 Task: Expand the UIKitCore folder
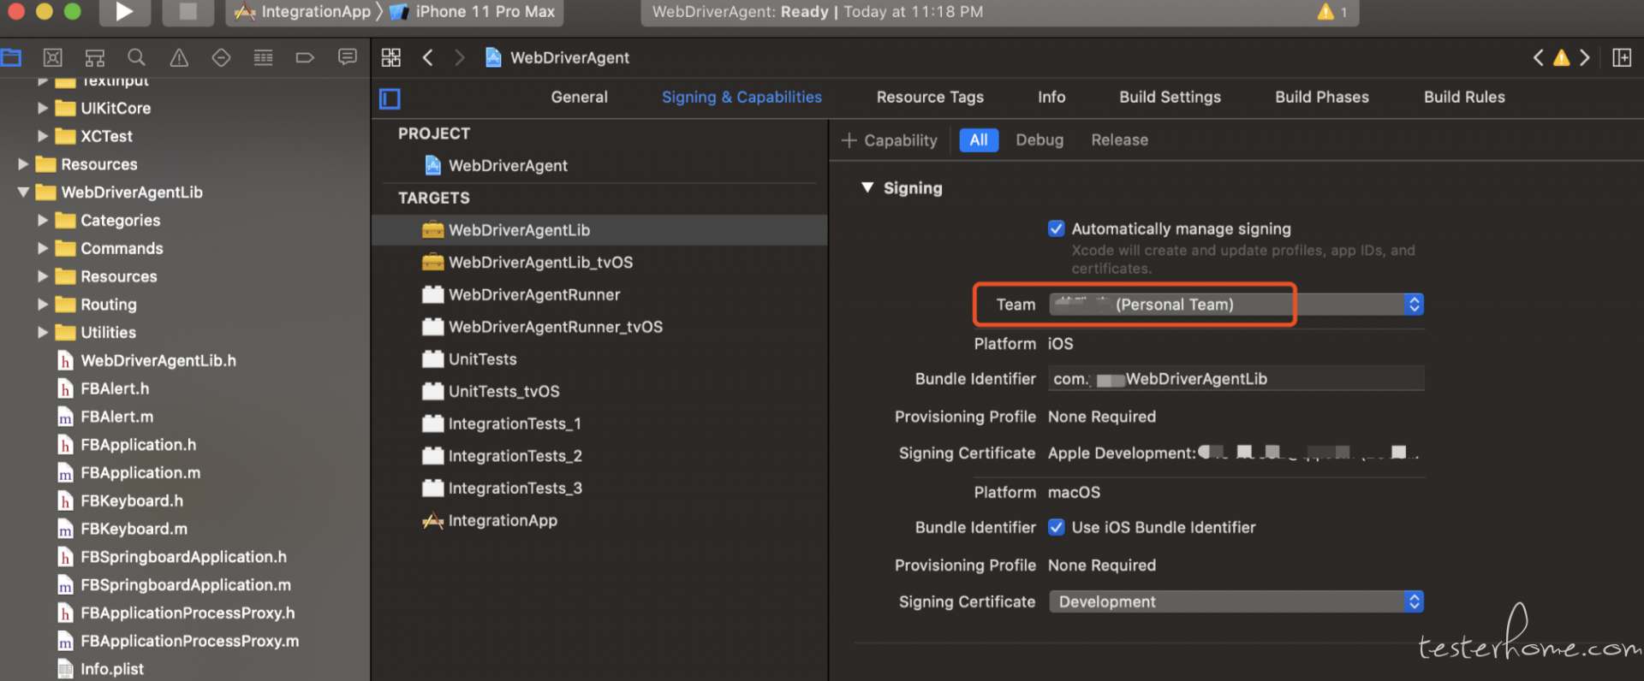click(x=42, y=109)
